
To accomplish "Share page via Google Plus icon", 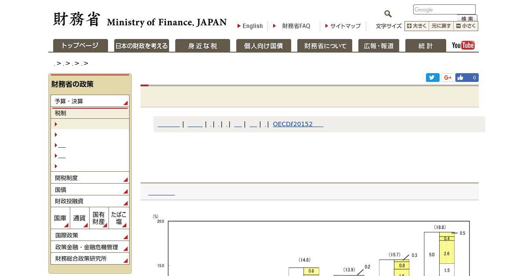I will pos(448,78).
